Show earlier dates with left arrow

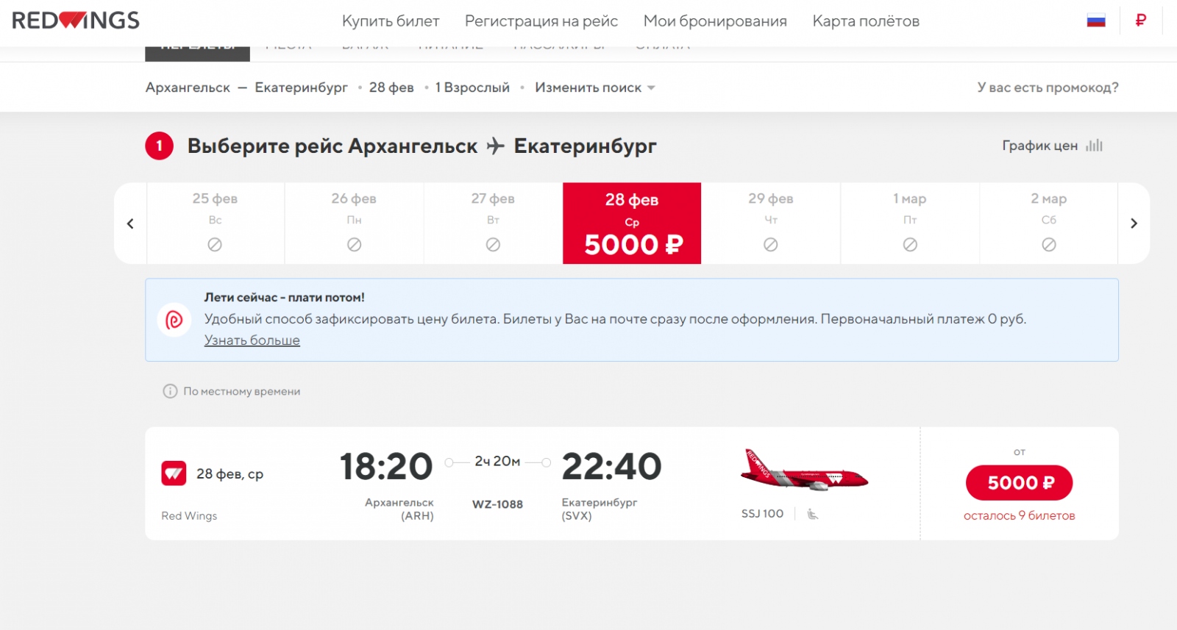pos(130,223)
